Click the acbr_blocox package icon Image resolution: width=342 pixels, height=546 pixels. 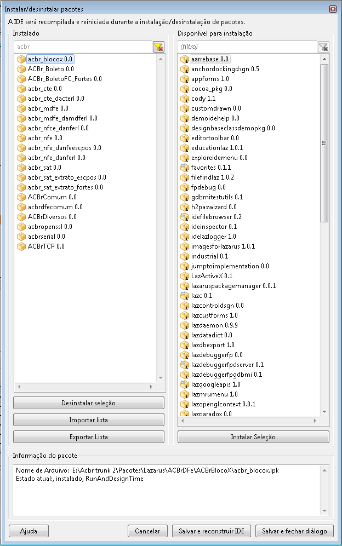(x=21, y=59)
